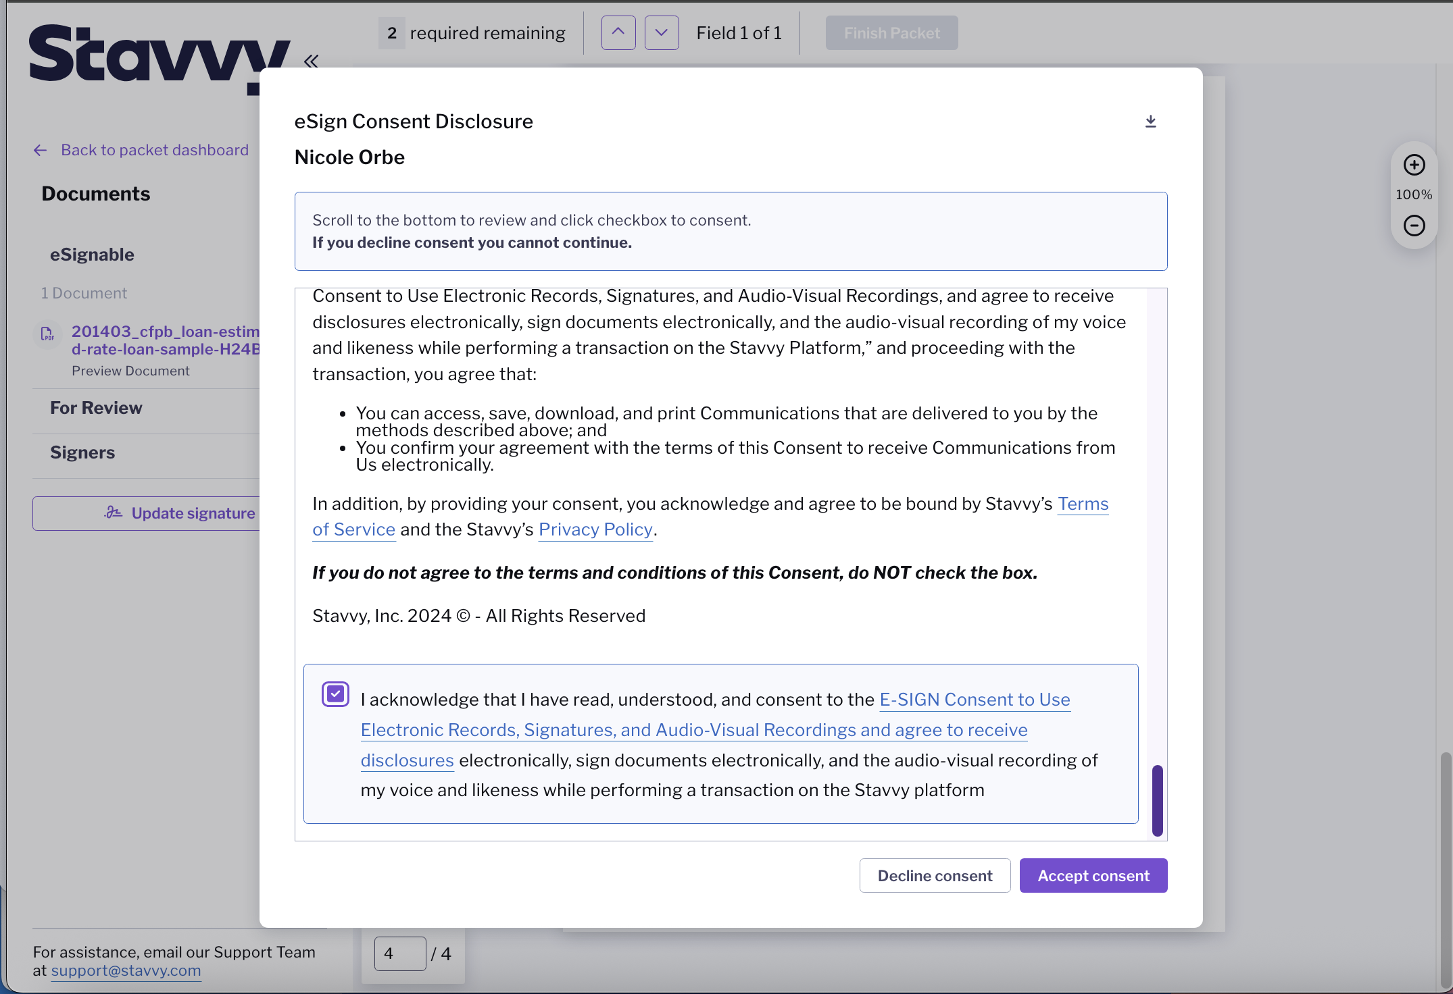Click 'Field 1 of 1' text
This screenshot has height=994, width=1453.
point(739,32)
